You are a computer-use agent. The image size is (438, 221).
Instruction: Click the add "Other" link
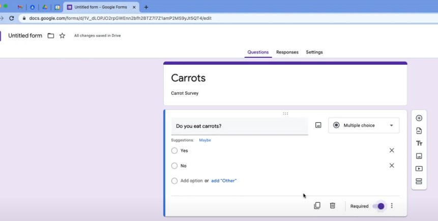click(x=224, y=181)
